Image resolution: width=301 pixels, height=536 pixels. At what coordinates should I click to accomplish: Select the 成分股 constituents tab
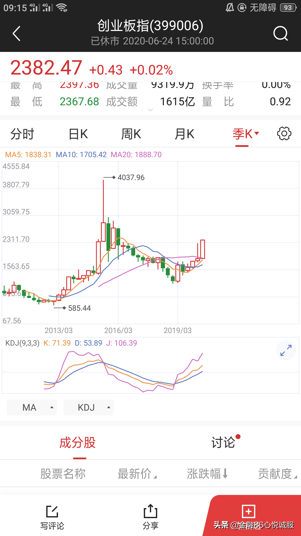point(78,443)
